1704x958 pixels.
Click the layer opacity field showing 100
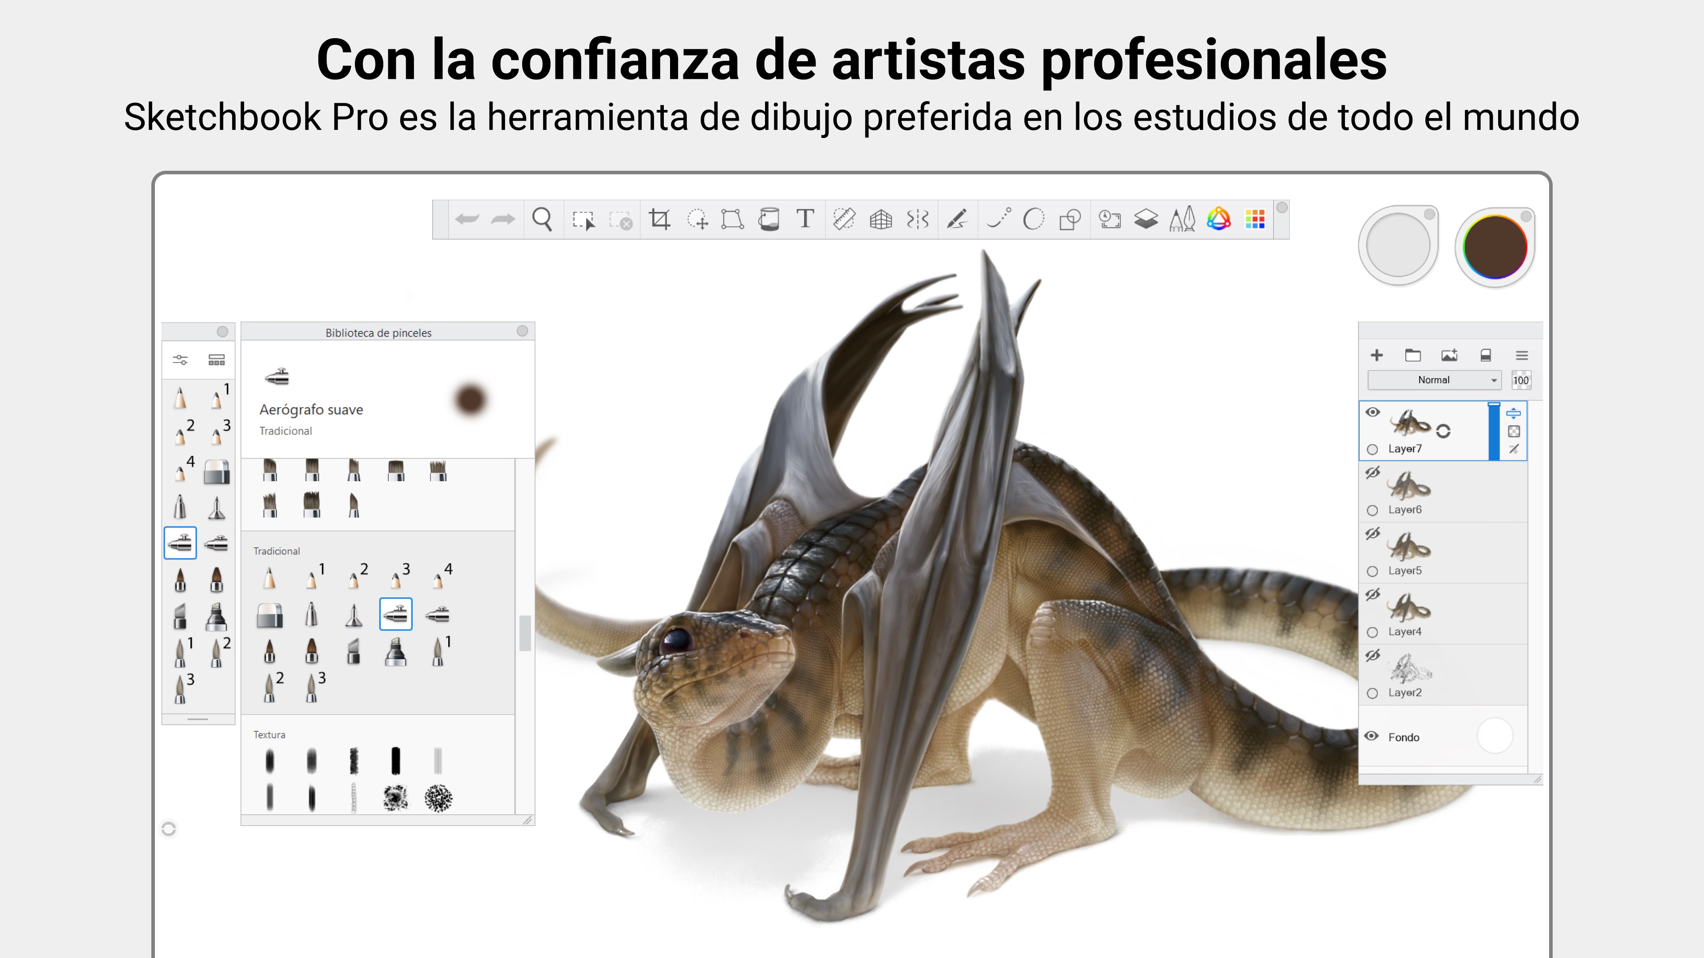(1521, 380)
